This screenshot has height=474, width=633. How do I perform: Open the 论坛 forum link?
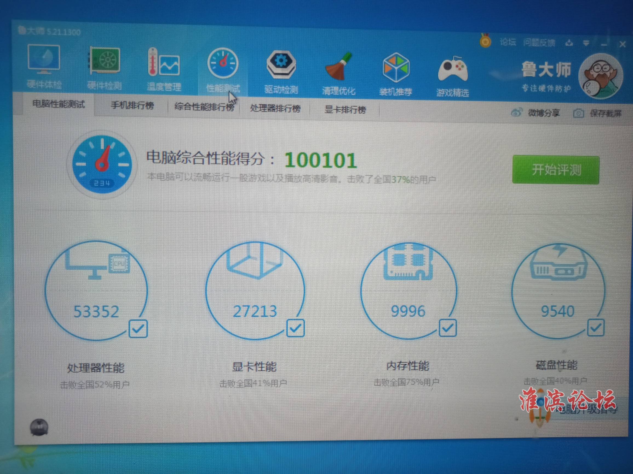pyautogui.click(x=508, y=42)
